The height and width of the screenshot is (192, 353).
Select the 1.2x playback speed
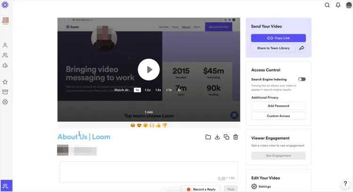147,90
